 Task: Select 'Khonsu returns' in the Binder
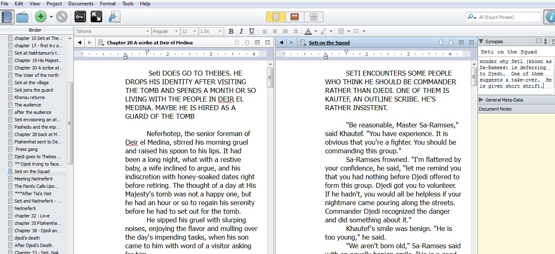point(29,97)
